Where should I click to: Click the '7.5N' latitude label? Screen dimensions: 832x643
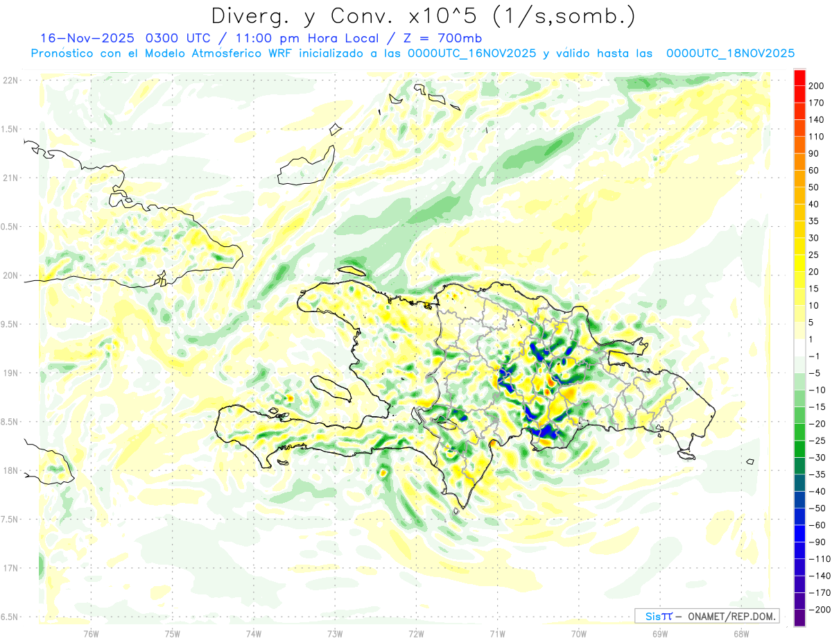[x=10, y=520]
